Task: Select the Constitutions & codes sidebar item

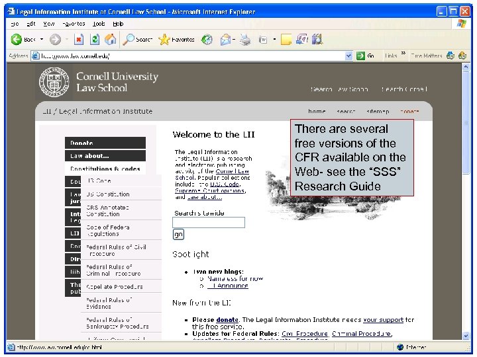Action: [105, 169]
